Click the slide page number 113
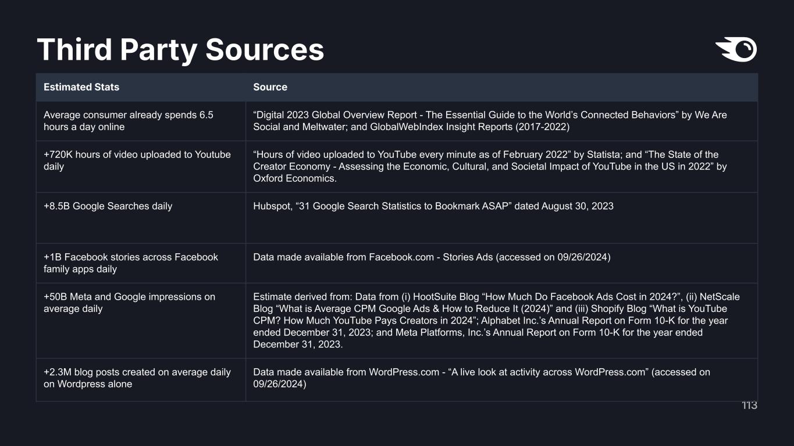Viewport: 794px width, 446px height. [x=749, y=405]
